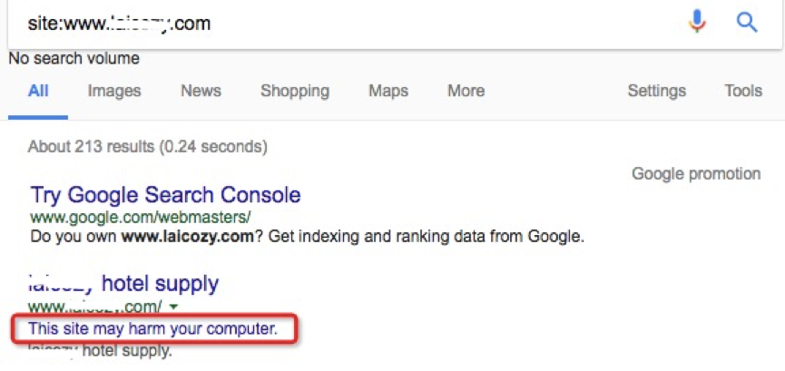Screen dimensions: 785x371
Task: Select the All results tab
Action: click(38, 91)
